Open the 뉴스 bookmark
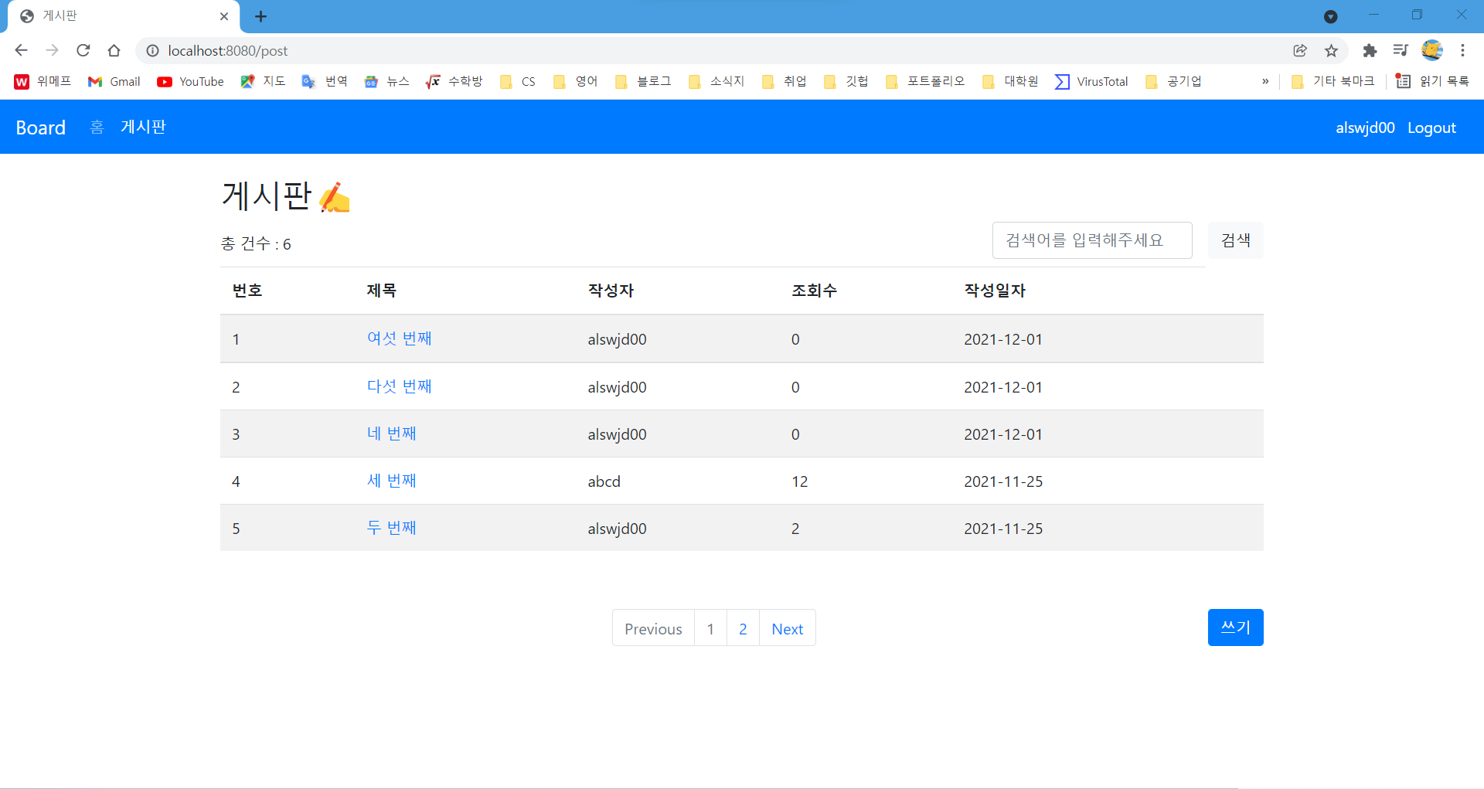This screenshot has height=789, width=1484. [386, 81]
